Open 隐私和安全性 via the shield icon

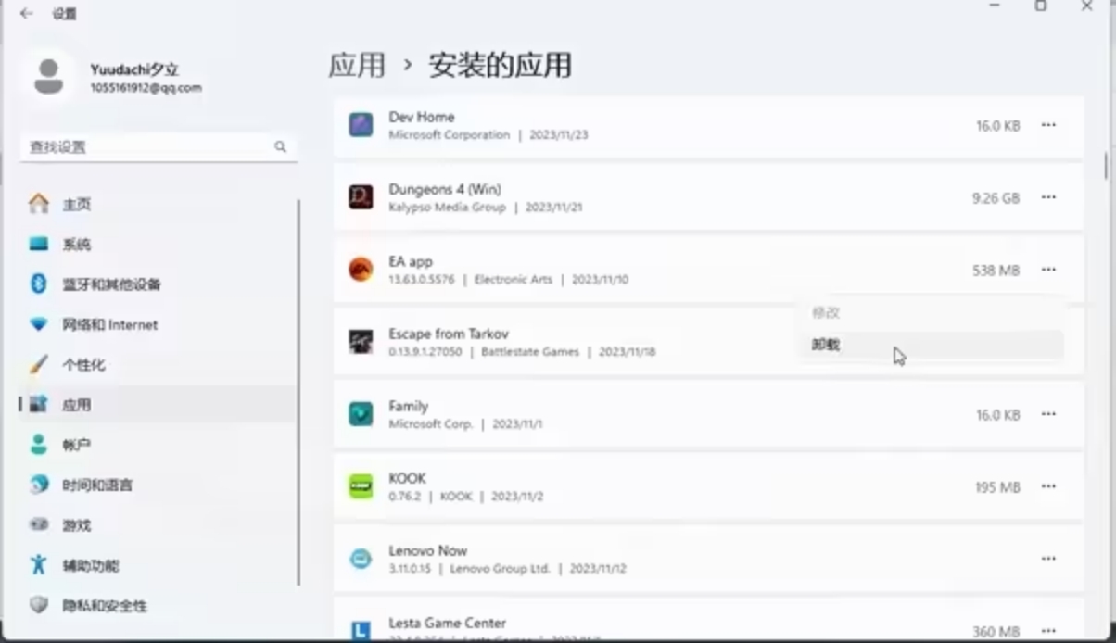pos(38,605)
